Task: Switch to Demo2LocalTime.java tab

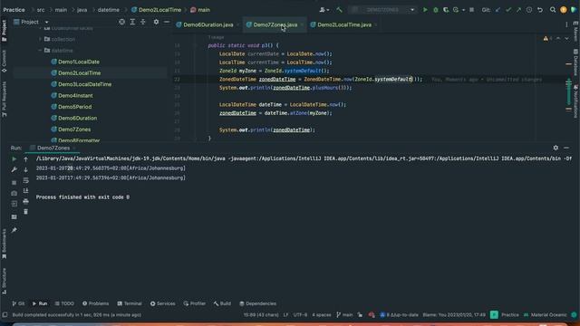Action: (x=344, y=24)
